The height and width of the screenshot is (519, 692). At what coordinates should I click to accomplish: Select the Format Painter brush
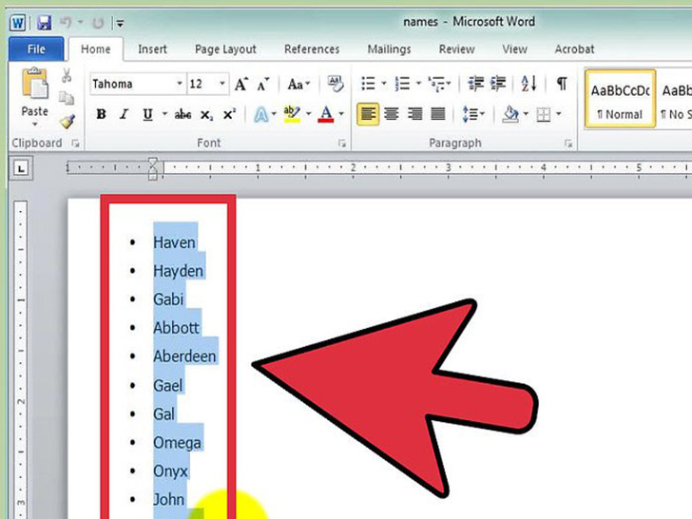click(67, 121)
